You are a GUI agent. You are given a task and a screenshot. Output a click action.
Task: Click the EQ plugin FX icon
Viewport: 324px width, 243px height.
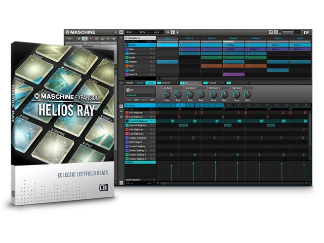tap(128, 90)
